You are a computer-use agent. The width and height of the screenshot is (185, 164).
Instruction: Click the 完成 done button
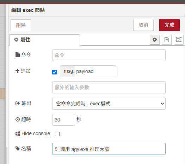[169, 25]
